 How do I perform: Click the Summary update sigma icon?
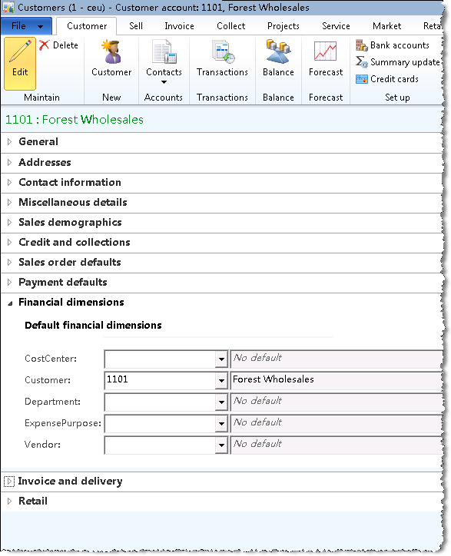tap(362, 62)
